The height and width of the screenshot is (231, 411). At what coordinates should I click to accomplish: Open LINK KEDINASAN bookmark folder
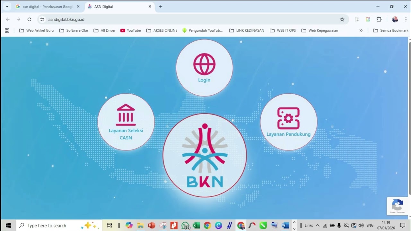[x=246, y=30]
